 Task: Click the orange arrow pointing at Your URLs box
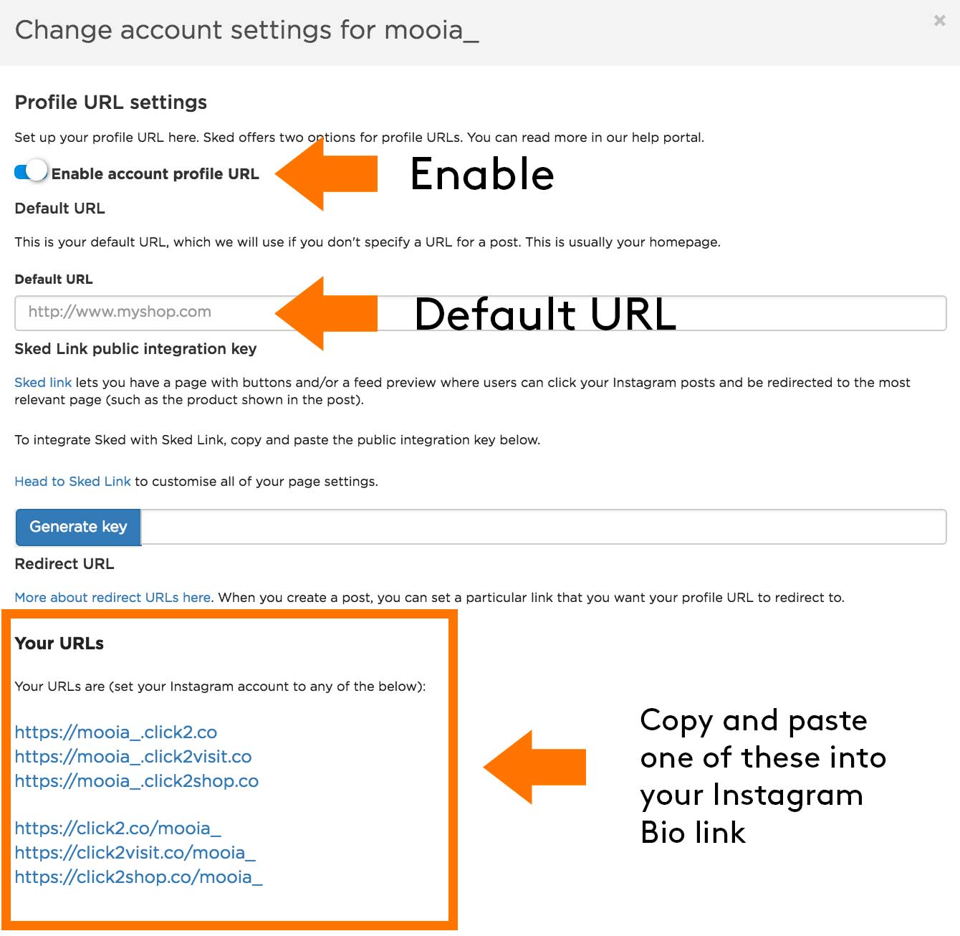534,767
